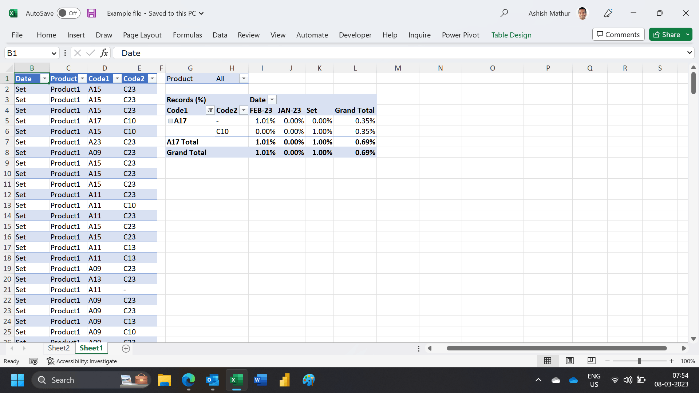Open the pivot Date column label filter
This screenshot has height=393, width=699.
[272, 100]
